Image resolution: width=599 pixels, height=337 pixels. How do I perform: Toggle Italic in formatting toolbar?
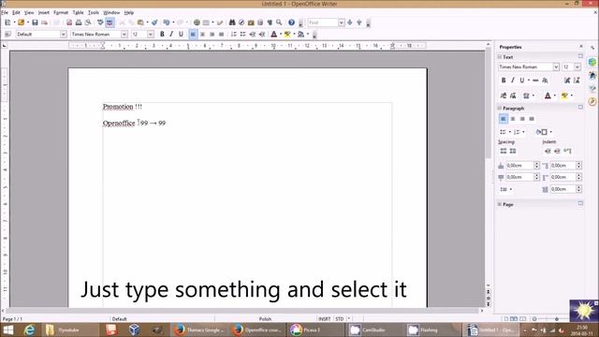pyautogui.click(x=171, y=35)
